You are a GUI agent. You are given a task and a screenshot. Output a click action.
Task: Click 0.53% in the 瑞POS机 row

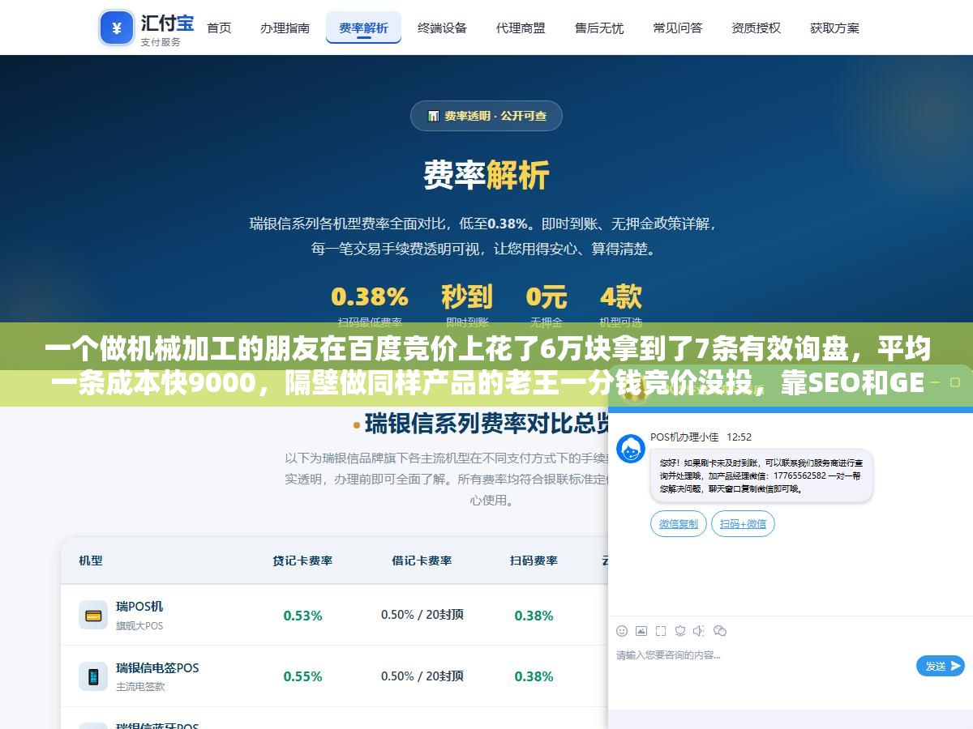pos(302,616)
